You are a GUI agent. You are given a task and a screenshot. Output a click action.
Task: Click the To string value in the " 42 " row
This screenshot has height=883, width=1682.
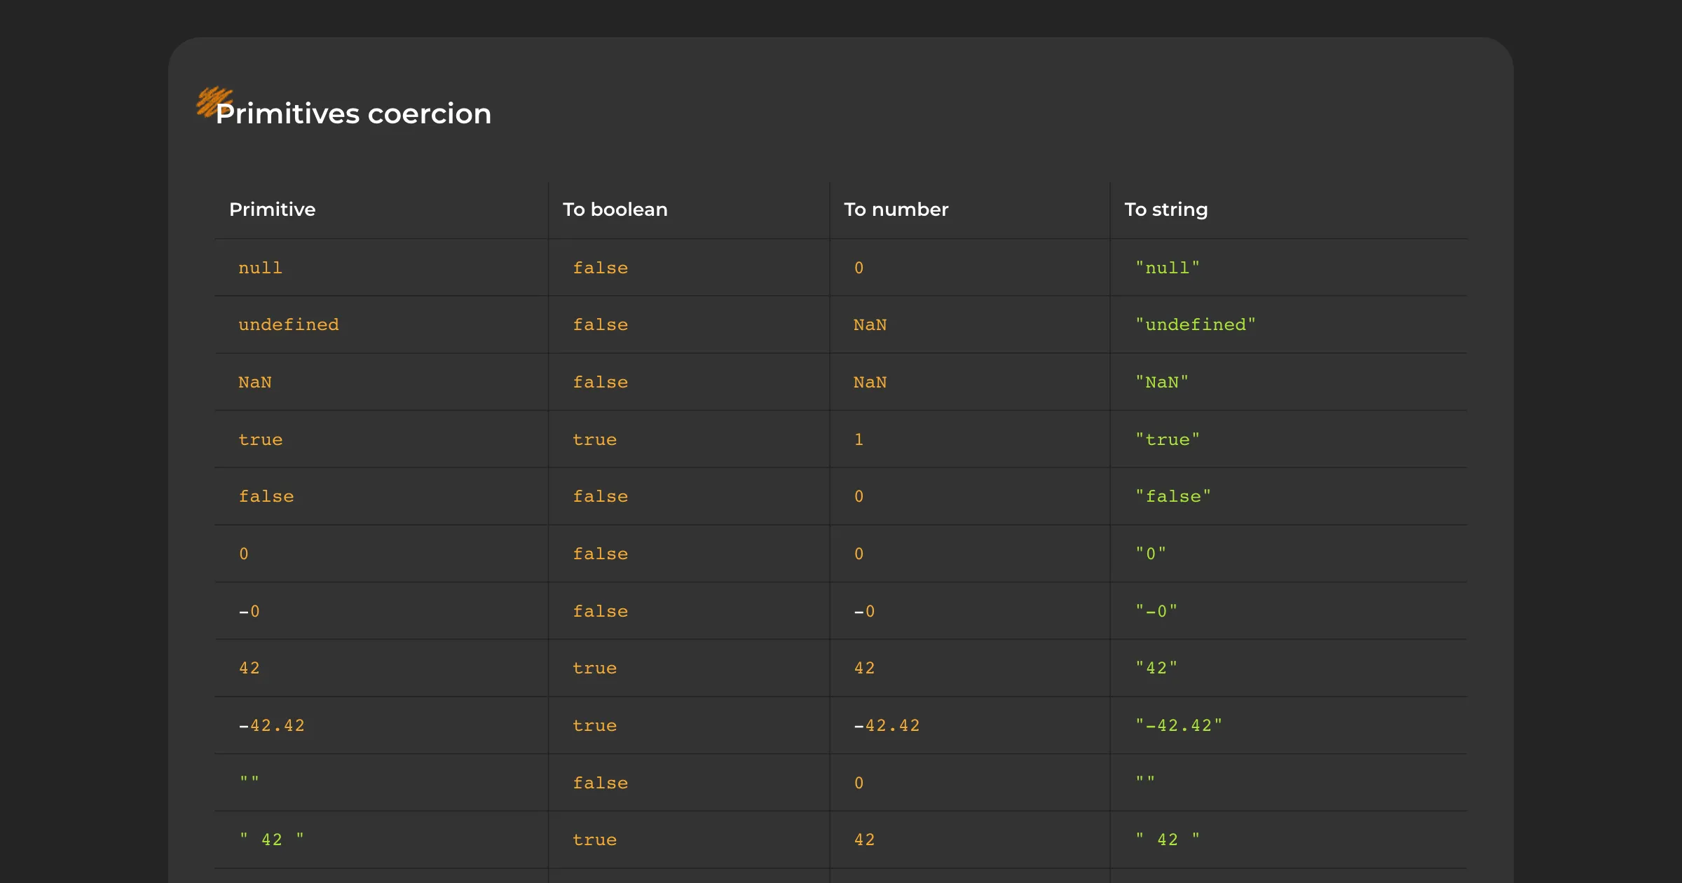(x=1168, y=839)
